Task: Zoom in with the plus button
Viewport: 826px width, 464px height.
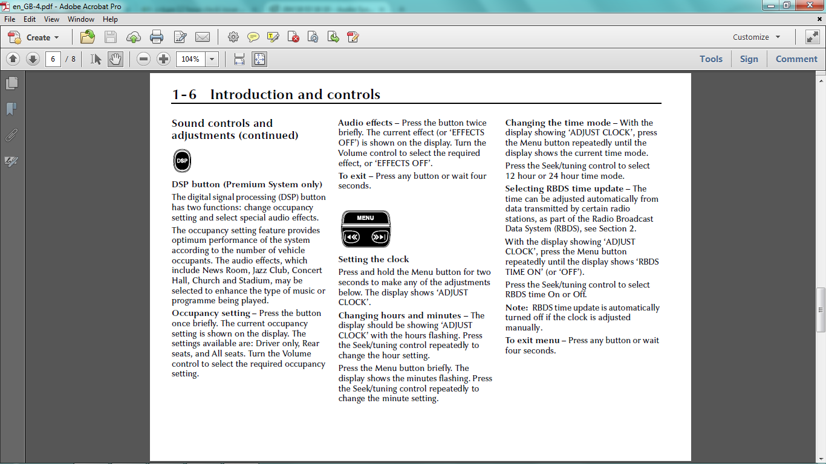Action: pyautogui.click(x=163, y=59)
